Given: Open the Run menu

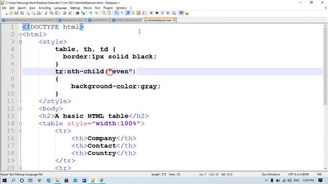Looking at the screenshot, I should pyautogui.click(x=97, y=8).
